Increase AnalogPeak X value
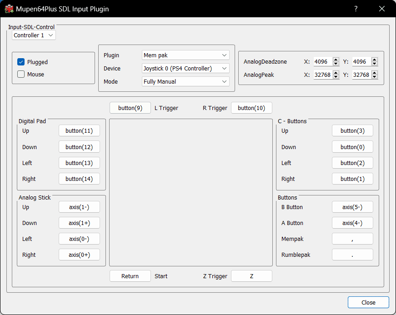The height and width of the screenshot is (315, 396). click(x=336, y=73)
